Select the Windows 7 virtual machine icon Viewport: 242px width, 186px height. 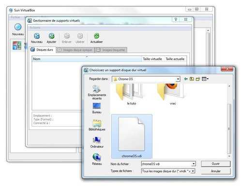tap(17, 45)
